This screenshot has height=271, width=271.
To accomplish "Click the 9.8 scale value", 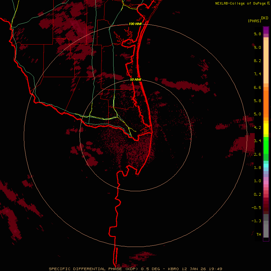I will pos(257,34).
